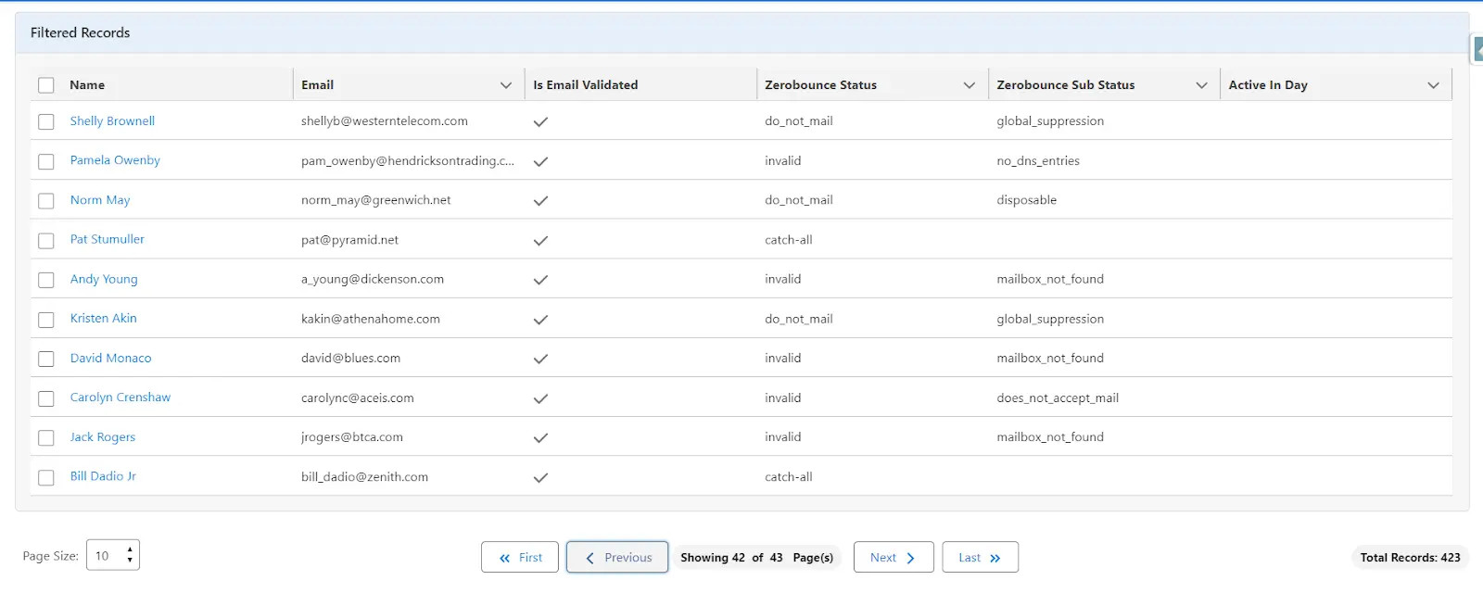Select the Pamela Owenby row checkbox
The width and height of the screenshot is (1483, 593).
point(46,161)
